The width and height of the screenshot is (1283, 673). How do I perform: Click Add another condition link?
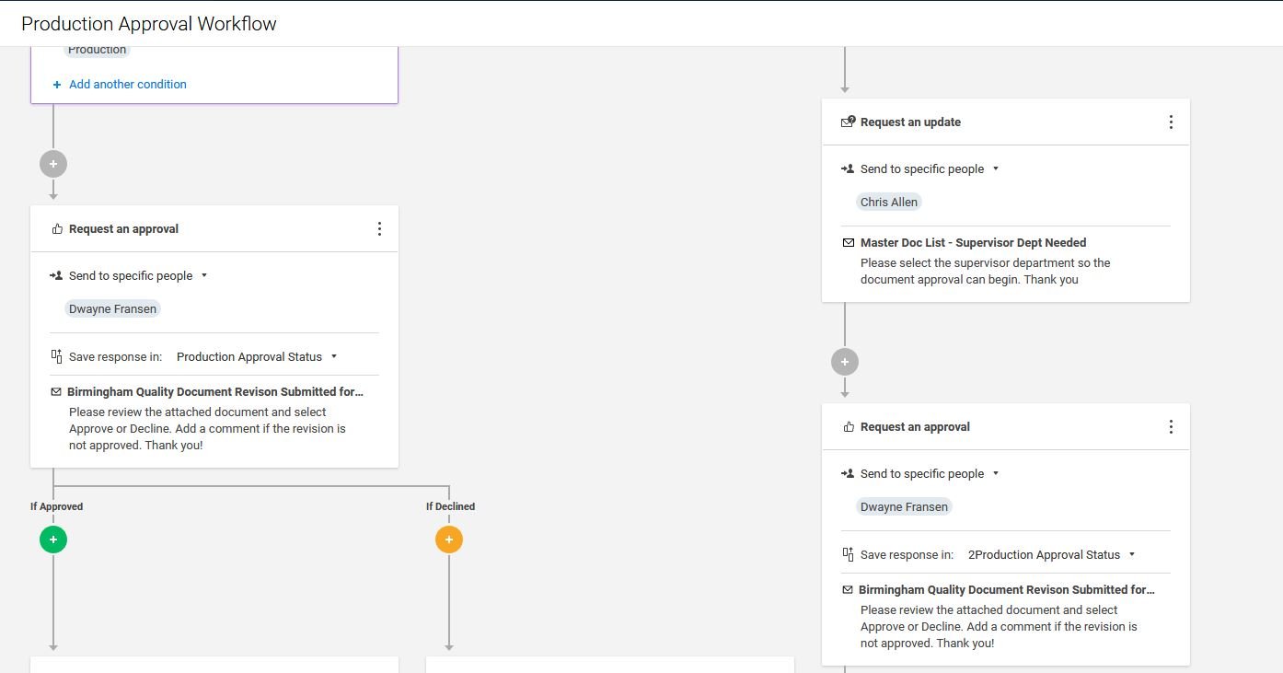click(x=128, y=84)
